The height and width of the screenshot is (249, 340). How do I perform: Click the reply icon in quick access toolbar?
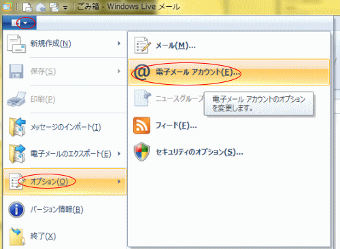coord(41,7)
